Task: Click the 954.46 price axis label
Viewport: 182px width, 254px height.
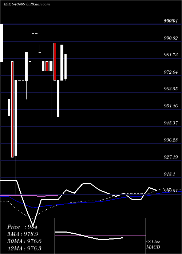Action: pos(171,106)
